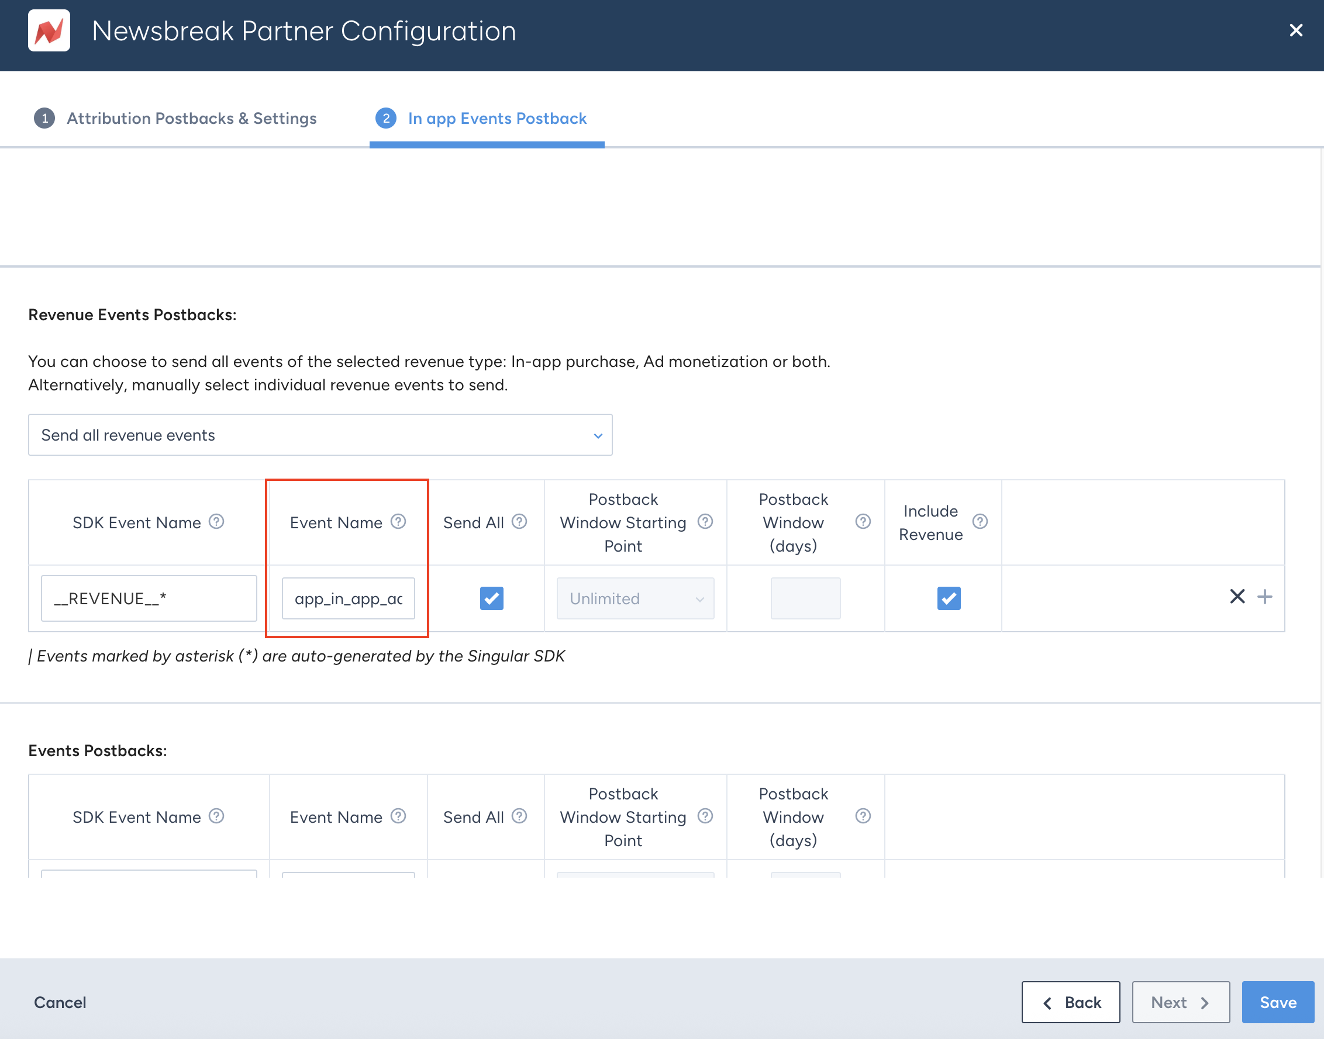Screen dimensions: 1324x1039
Task: Go Back to previous step
Action: pos(1070,1002)
